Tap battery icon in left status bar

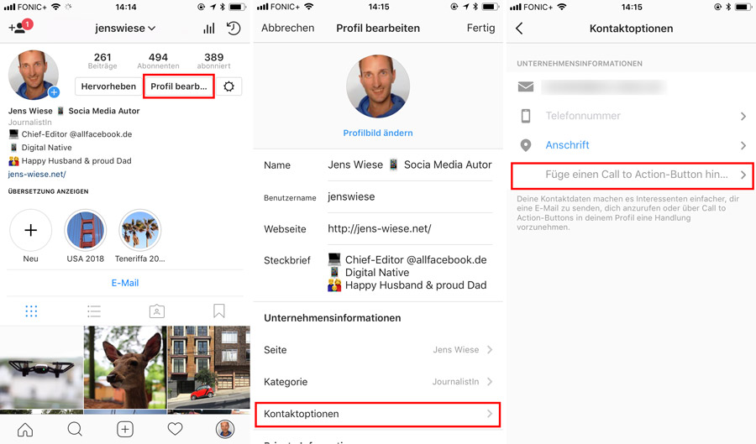[237, 7]
